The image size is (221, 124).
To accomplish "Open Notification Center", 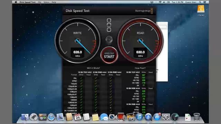I will (205, 2).
